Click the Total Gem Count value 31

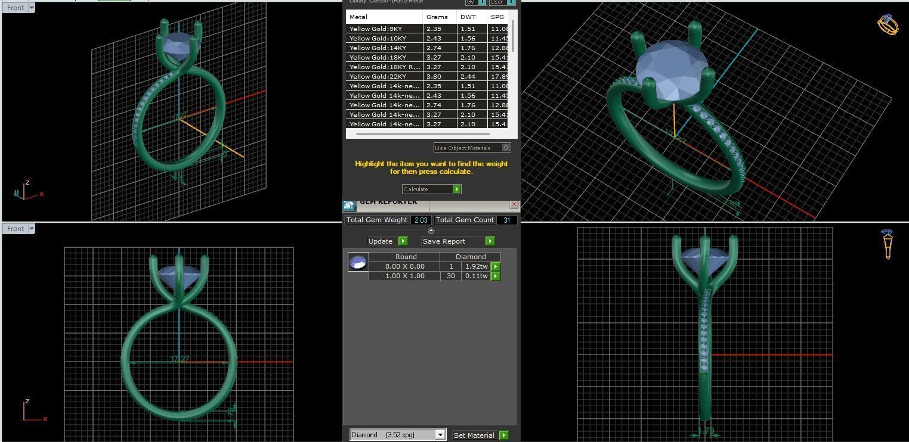(506, 220)
